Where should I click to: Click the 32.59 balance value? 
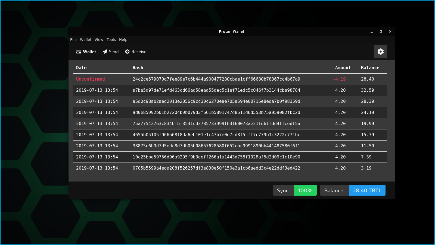(368, 90)
